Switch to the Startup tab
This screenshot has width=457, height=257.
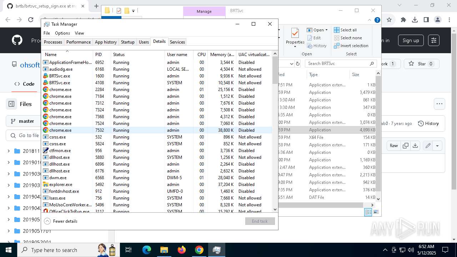[x=127, y=42]
